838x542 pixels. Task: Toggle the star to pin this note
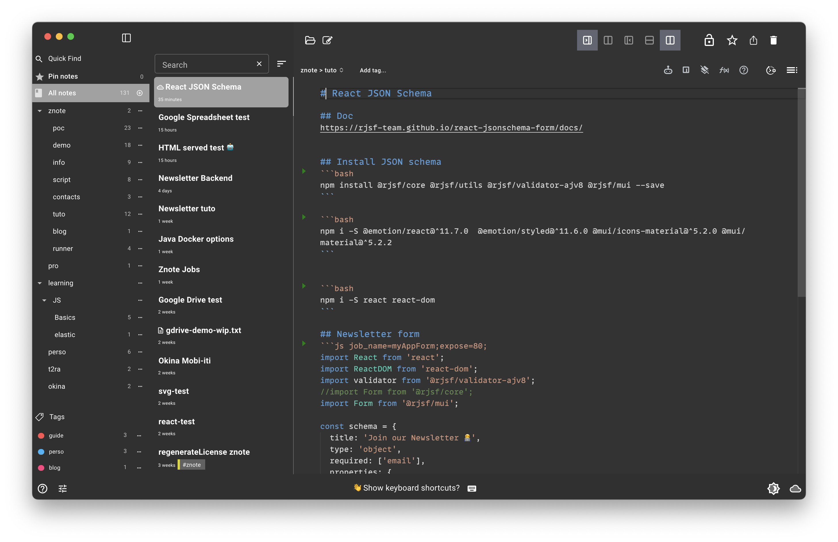(x=732, y=40)
